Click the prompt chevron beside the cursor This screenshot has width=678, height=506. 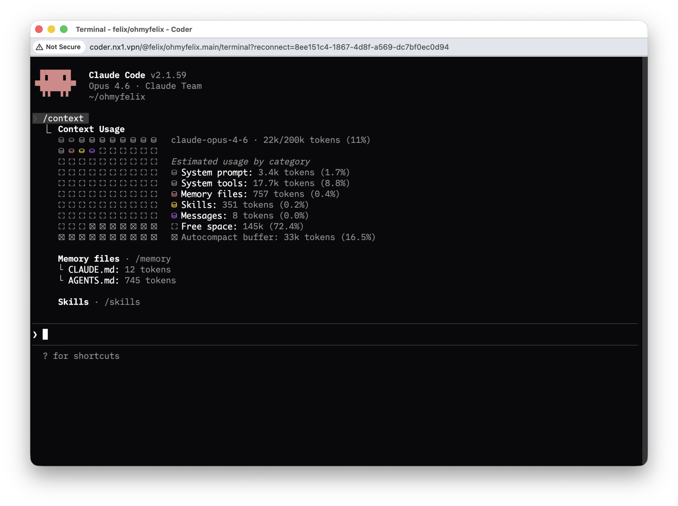(35, 334)
